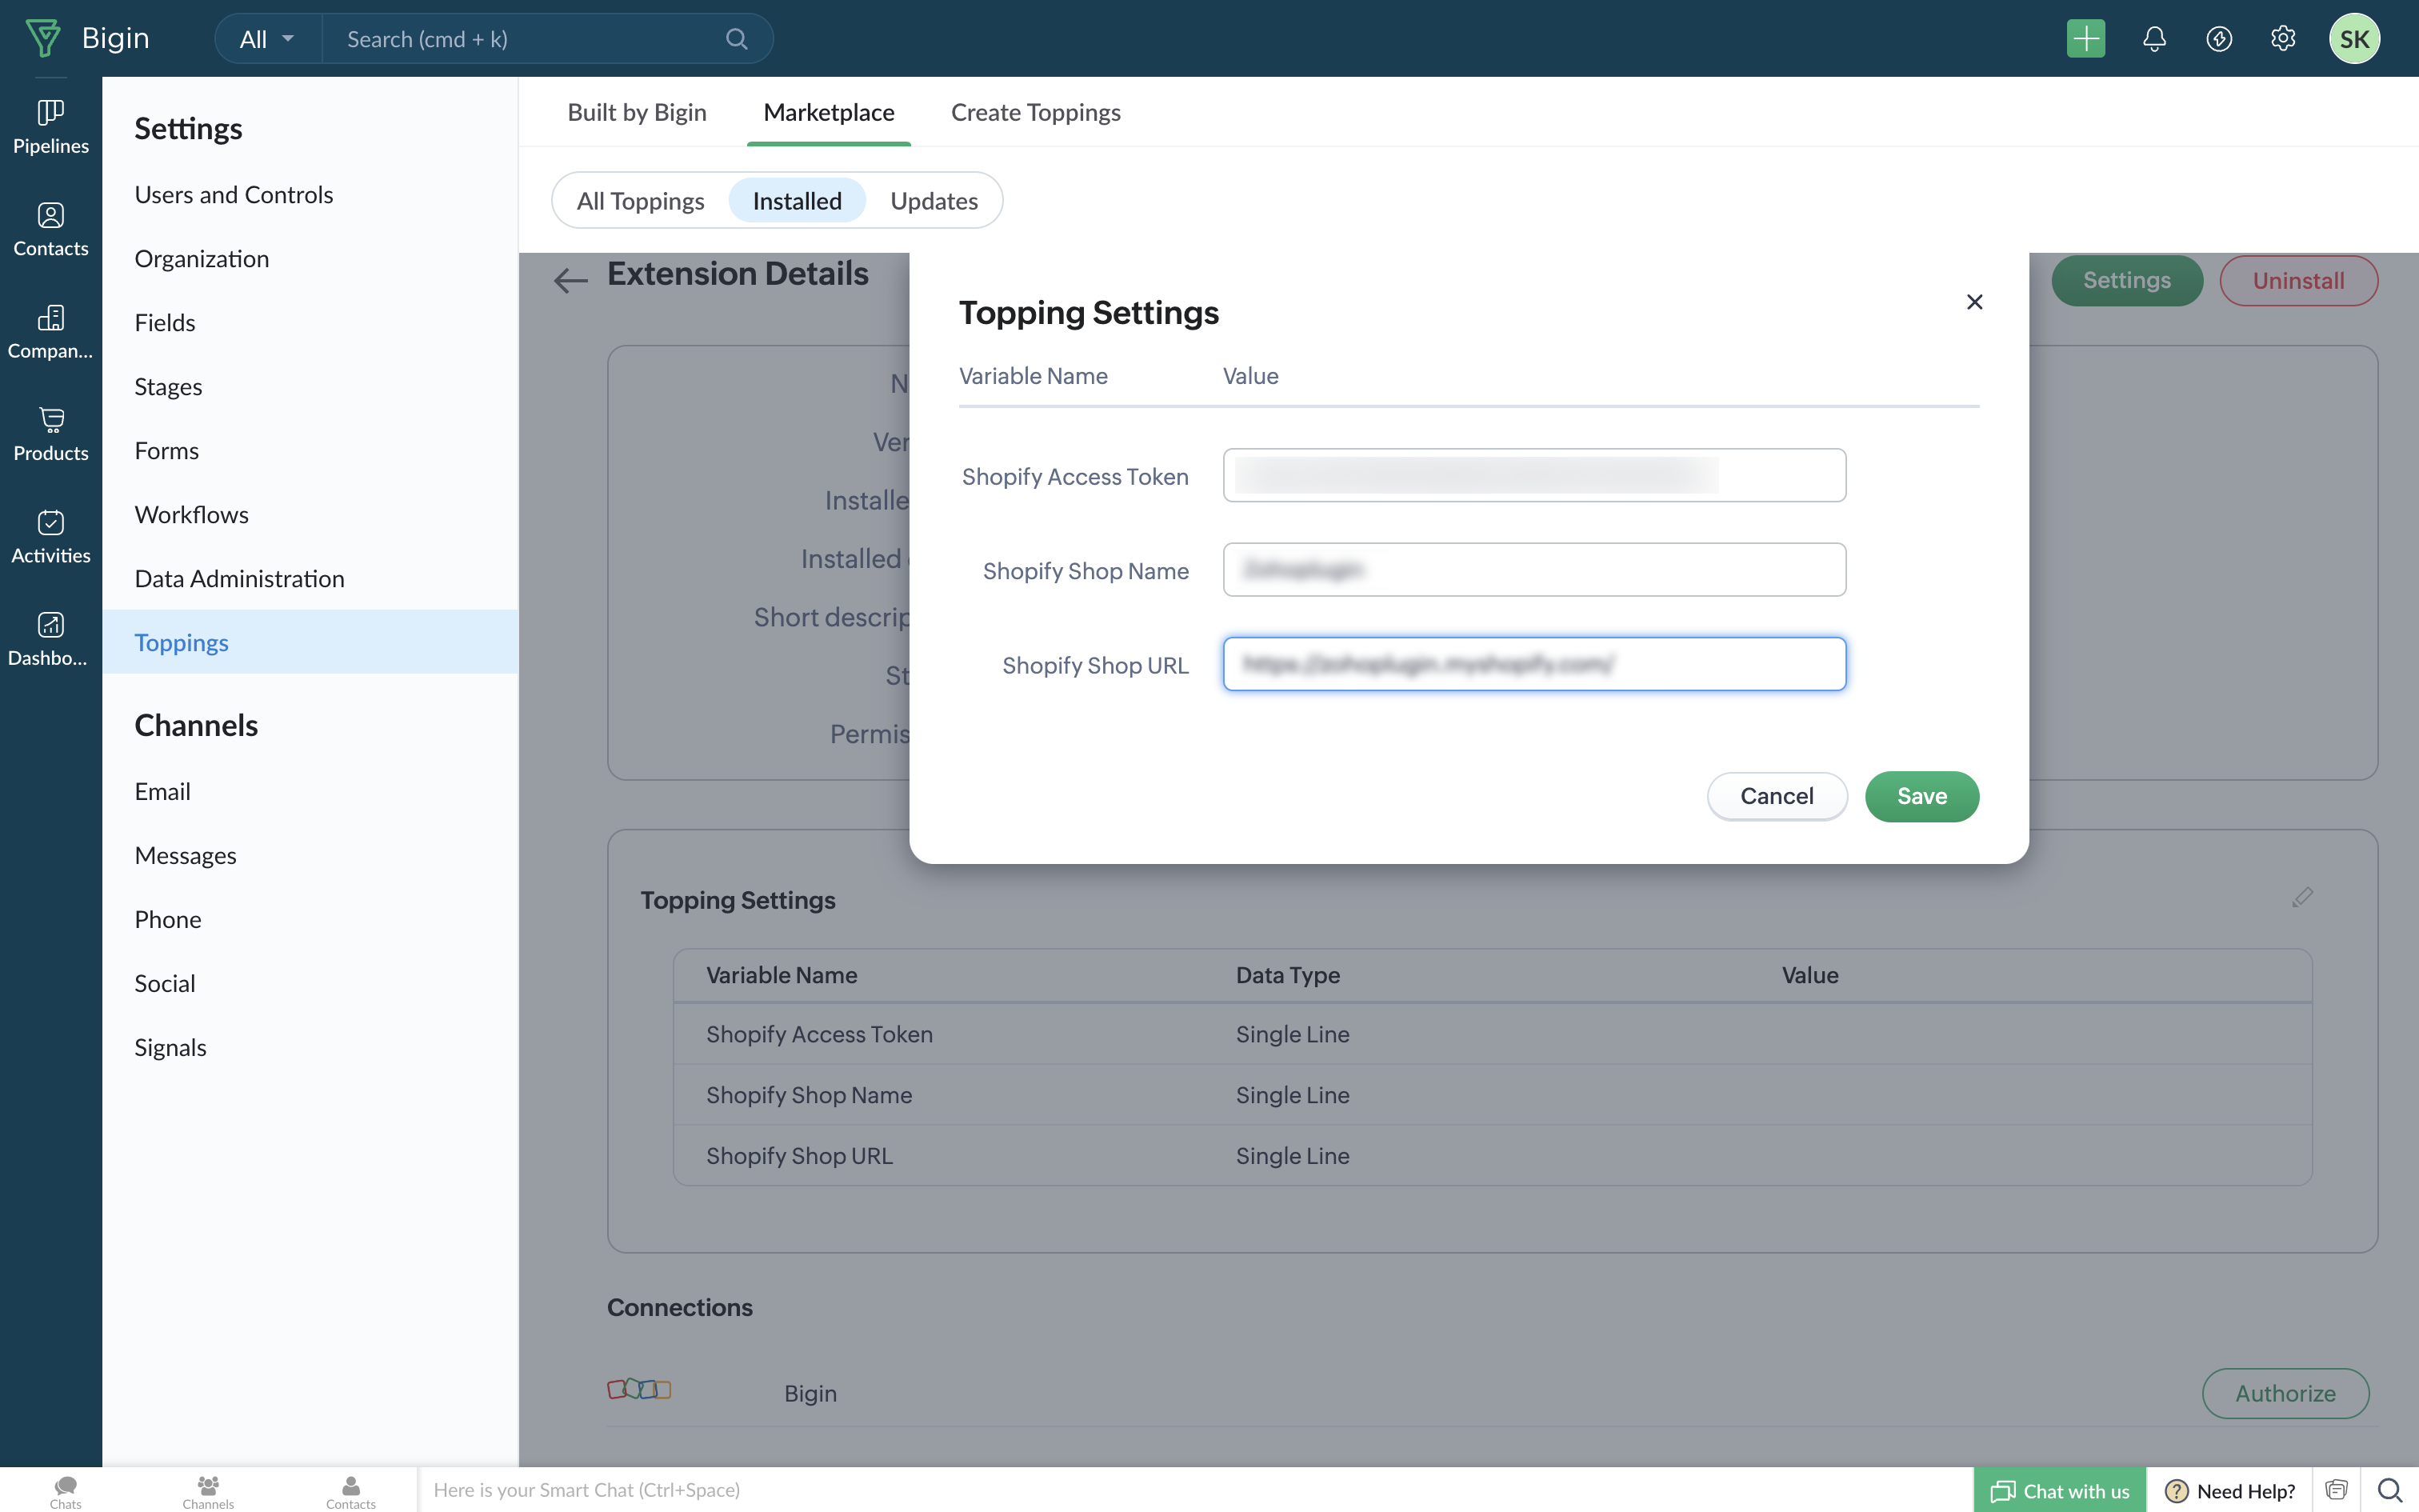
Task: Click the Shopify Shop Name field
Action: tap(1534, 570)
